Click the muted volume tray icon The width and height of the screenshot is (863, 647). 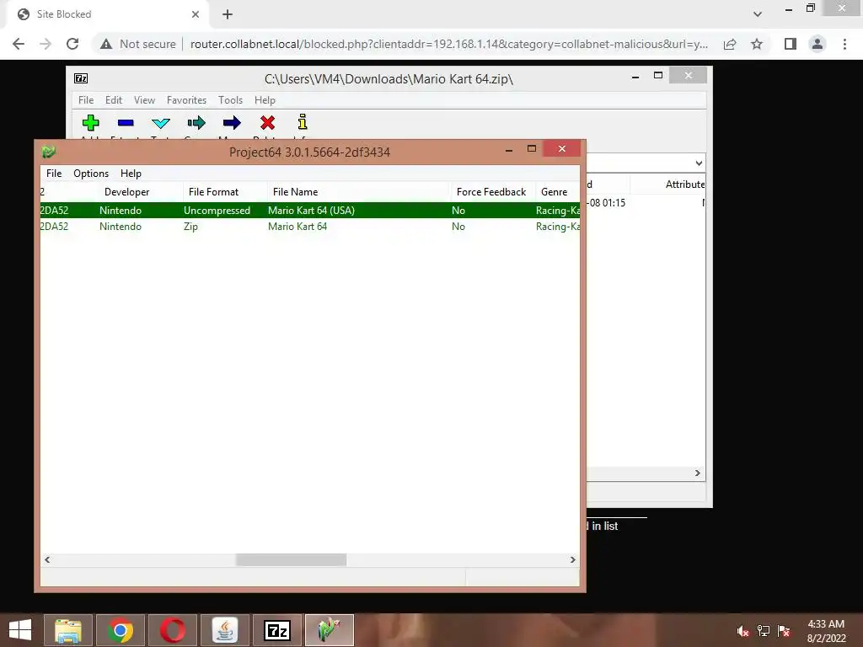tap(742, 631)
